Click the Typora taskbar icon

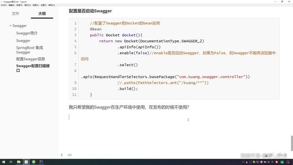26,162
